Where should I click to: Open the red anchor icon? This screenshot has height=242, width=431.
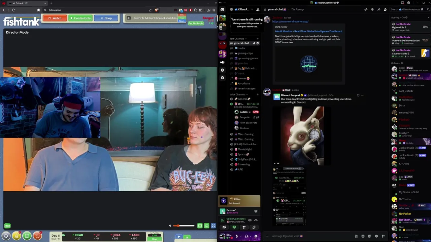[x=37, y=236]
